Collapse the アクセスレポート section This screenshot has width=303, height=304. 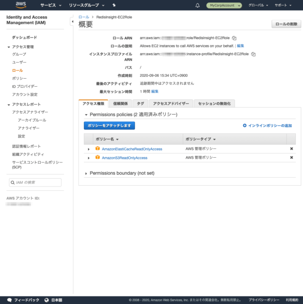[9, 105]
